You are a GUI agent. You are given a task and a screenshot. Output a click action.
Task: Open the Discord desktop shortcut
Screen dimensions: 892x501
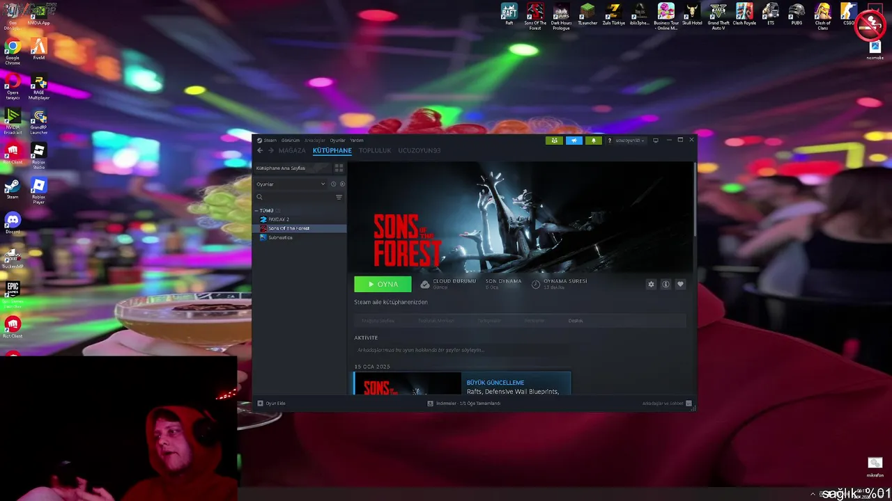point(13,223)
